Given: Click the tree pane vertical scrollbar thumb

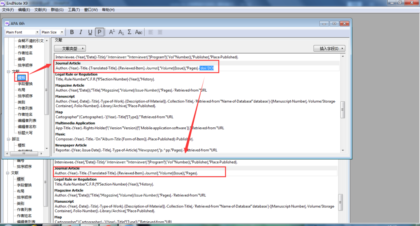Looking at the screenshot, I should (47, 90).
